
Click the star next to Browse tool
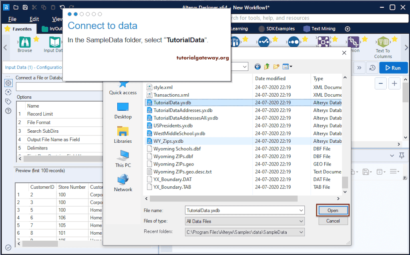tap(36, 39)
